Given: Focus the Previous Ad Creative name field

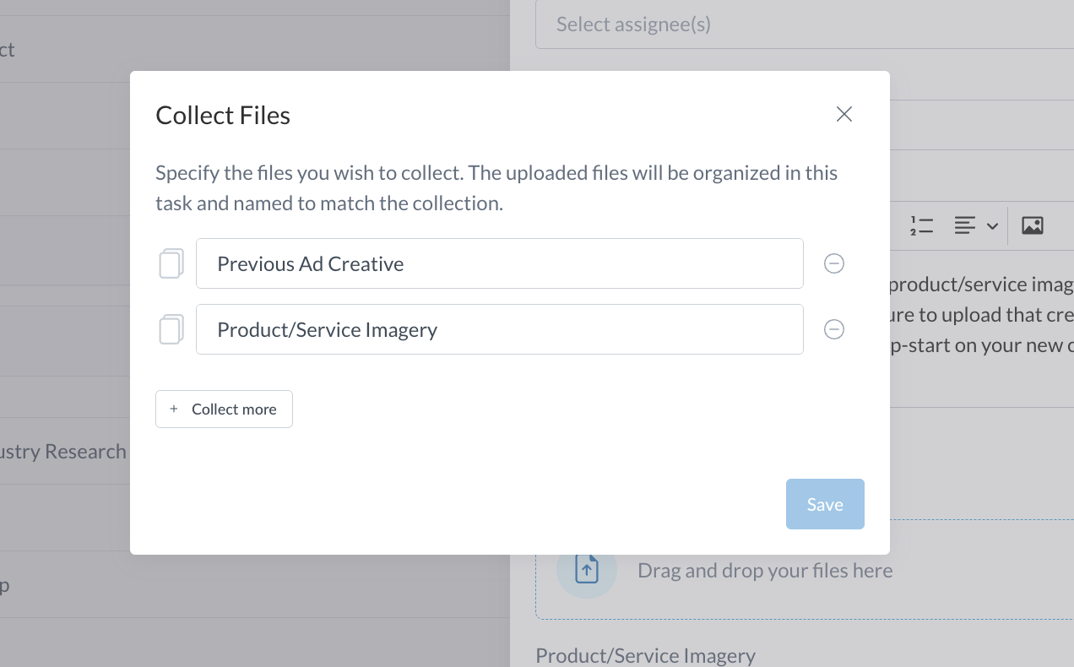Looking at the screenshot, I should [499, 263].
